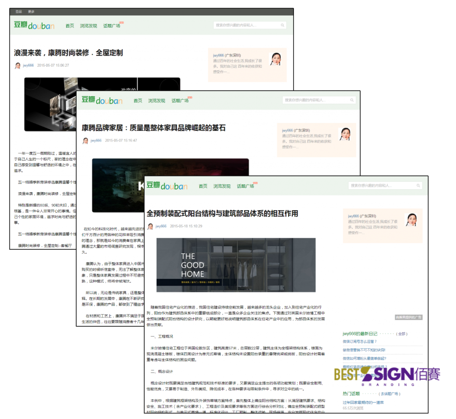This screenshot has width=456, height=419.
Task: Click search magnifier icon in middle window
Action: 352,100
